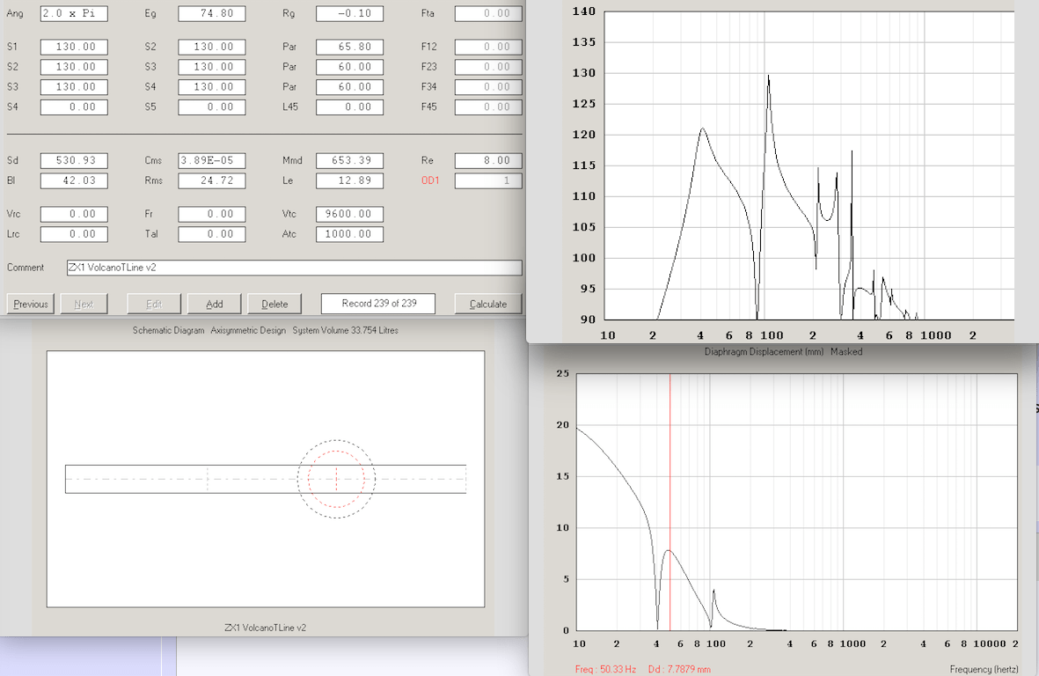Screen dimensions: 1039x676
Task: Focus the Fta field
Action: pyautogui.click(x=488, y=13)
